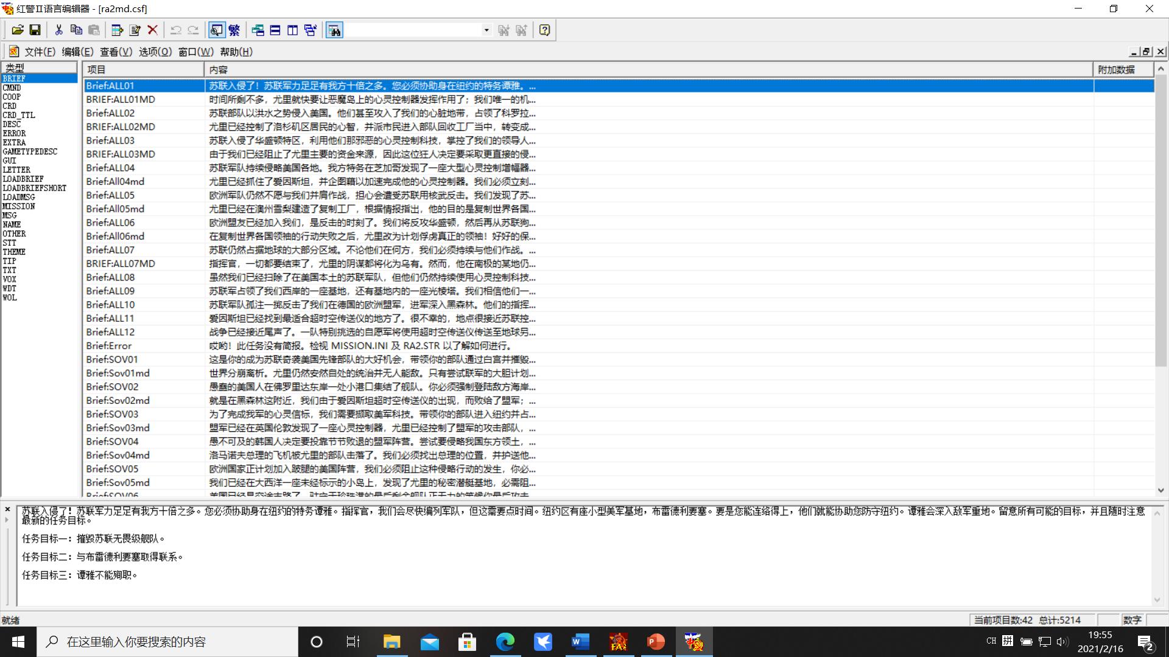Open the search box dropdown arrow
This screenshot has height=657, width=1169.
coord(486,30)
